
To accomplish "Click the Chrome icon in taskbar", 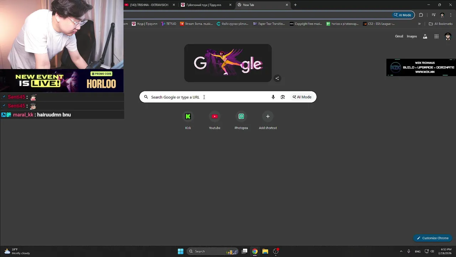I will point(255,251).
